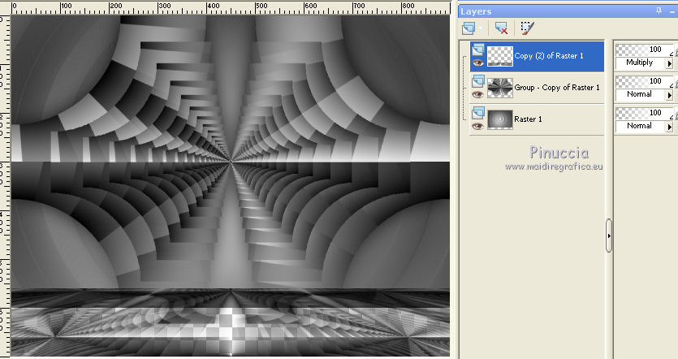Click the Edit Selection icon
Image resolution: width=678 pixels, height=359 pixels.
point(527,28)
